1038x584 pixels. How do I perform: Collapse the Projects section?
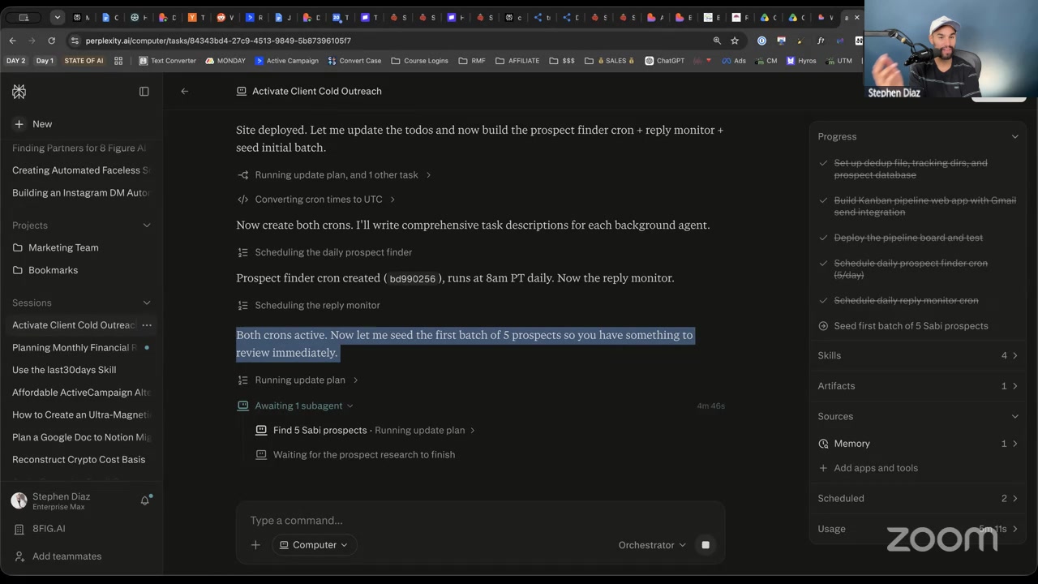(x=147, y=225)
